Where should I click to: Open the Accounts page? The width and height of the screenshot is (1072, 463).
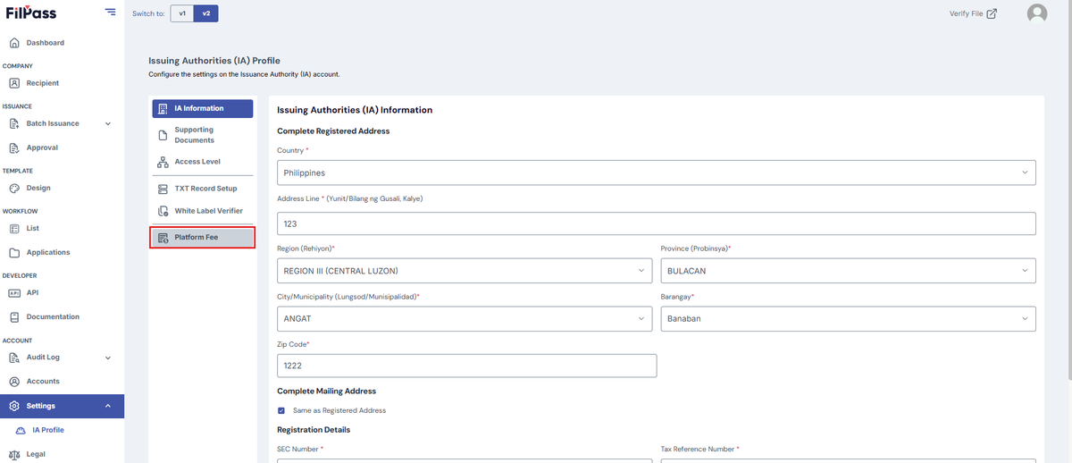43,381
